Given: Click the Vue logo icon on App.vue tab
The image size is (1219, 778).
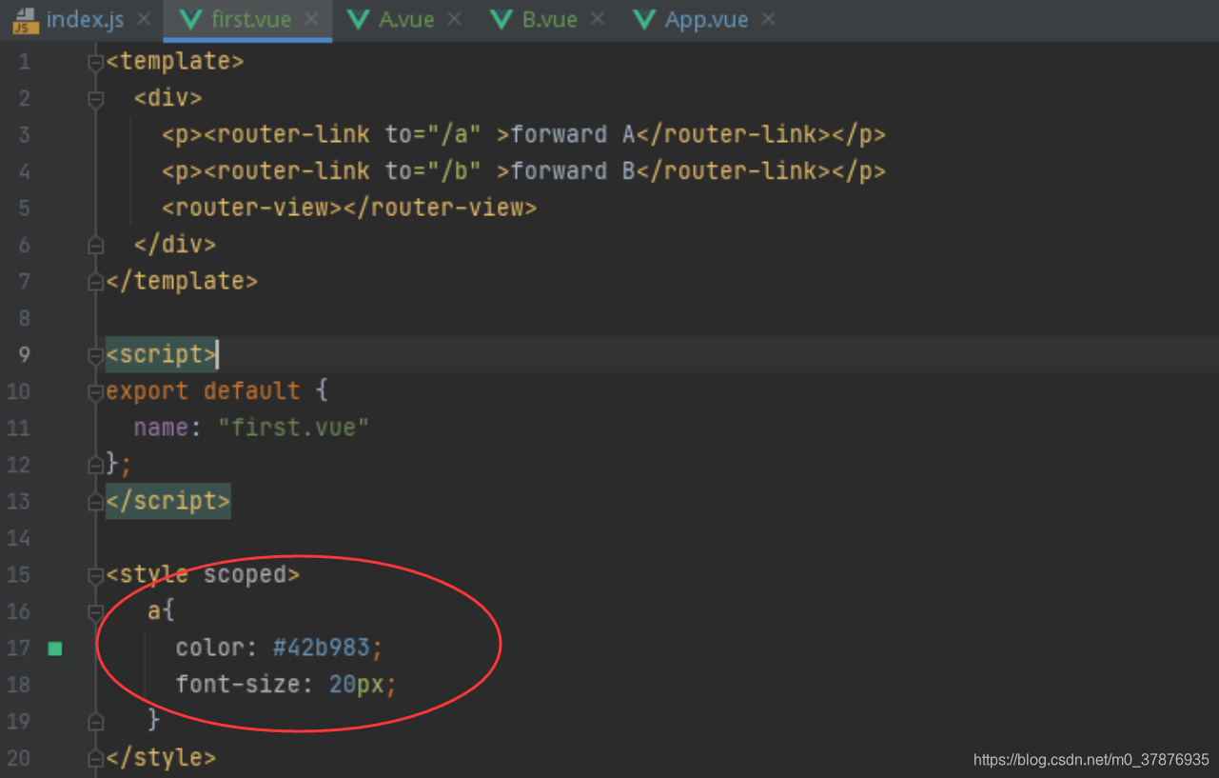Looking at the screenshot, I should (645, 20).
